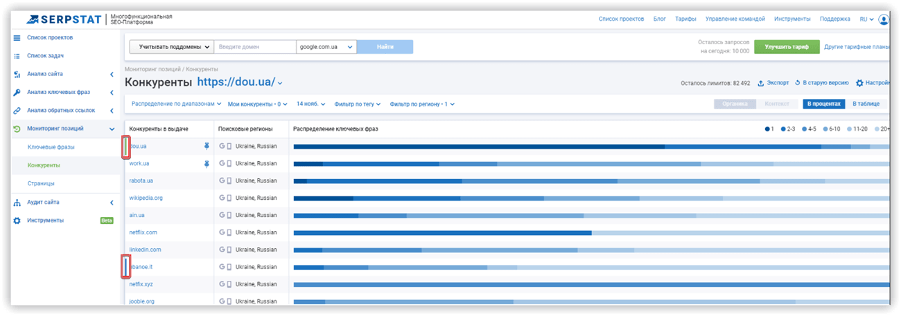Click the gear icon beside Инструменты in sidebar
Image resolution: width=901 pixels, height=316 pixels.
17,221
